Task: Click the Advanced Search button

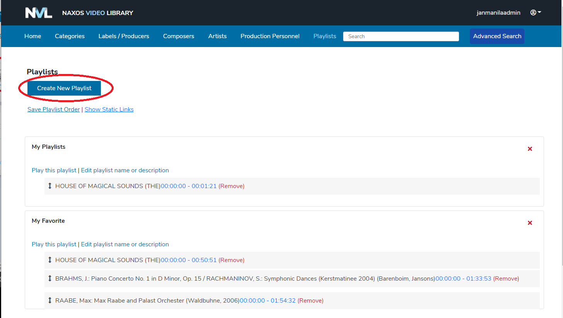Action: pos(497,36)
